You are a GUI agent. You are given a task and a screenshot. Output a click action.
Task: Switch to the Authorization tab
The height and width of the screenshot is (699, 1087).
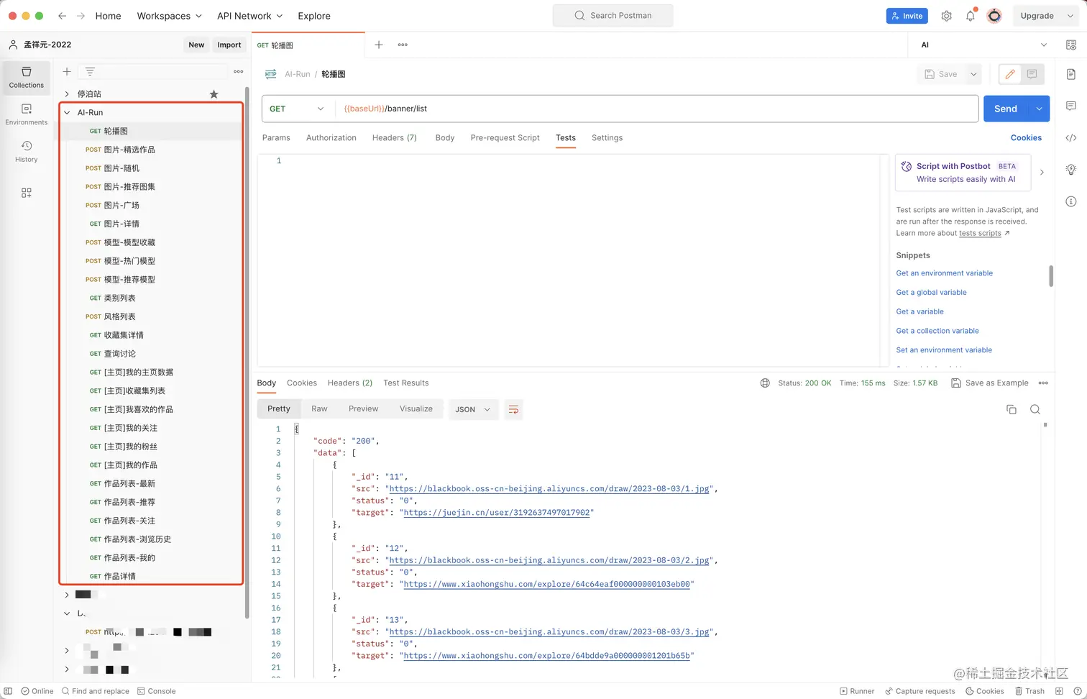tap(331, 138)
